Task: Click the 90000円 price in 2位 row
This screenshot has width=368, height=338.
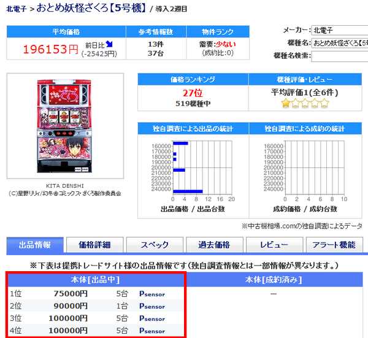Action: point(71,306)
